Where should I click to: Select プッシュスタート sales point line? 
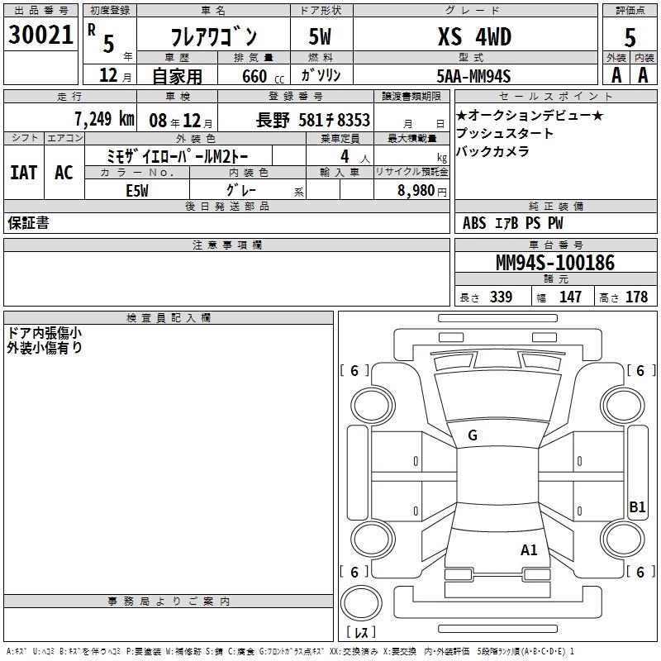[x=505, y=133]
